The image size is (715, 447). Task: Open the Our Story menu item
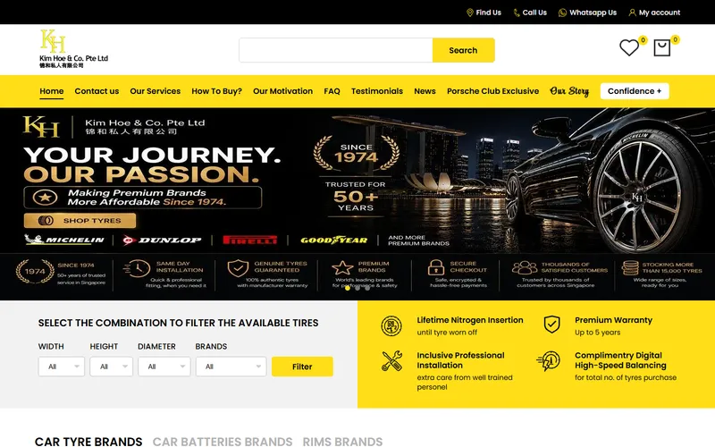569,91
